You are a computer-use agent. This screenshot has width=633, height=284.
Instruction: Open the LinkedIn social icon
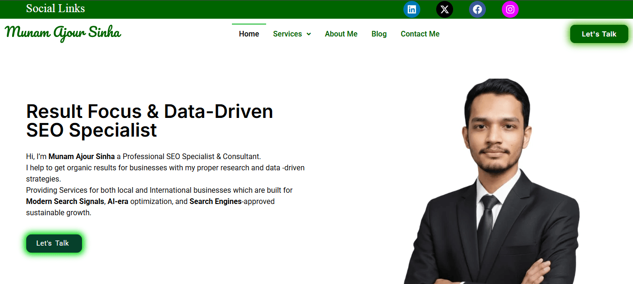(412, 9)
